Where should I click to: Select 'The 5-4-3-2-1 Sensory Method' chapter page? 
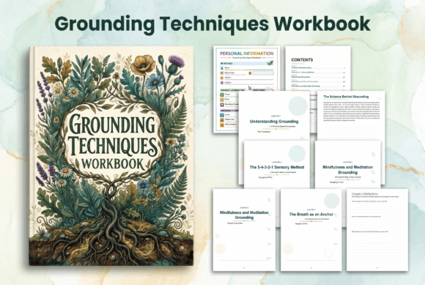[277, 164]
